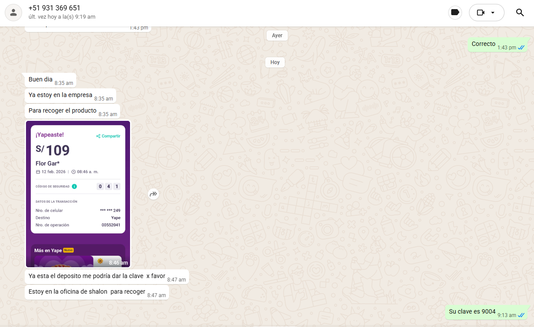Click the 'Hoy' date divider
534x327 pixels.
pos(275,62)
